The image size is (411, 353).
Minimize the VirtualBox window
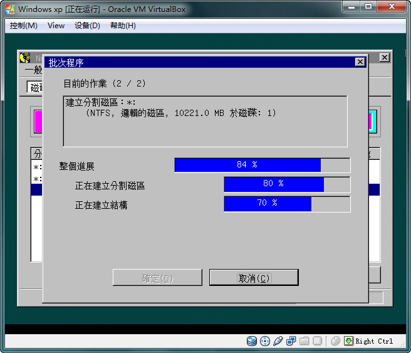[x=351, y=6]
